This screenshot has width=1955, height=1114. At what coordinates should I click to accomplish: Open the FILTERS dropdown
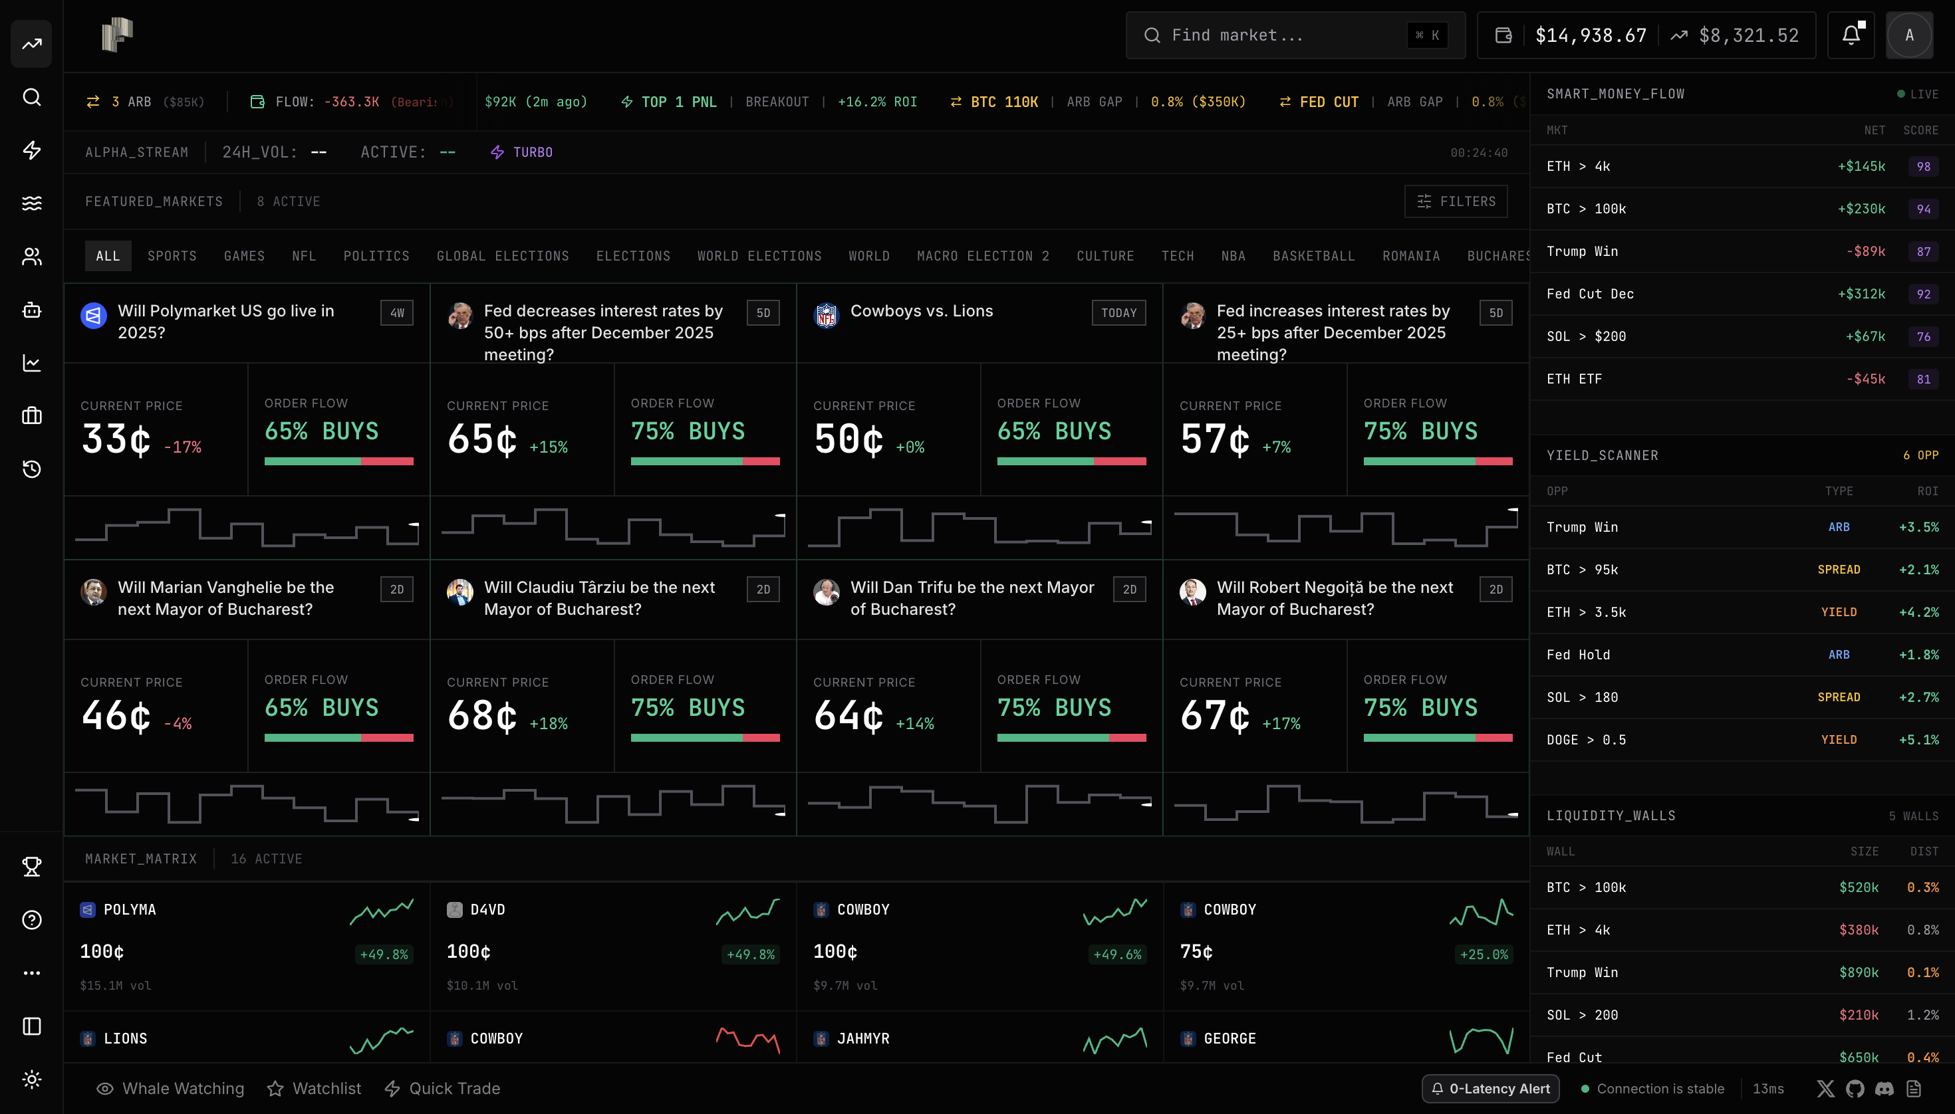coord(1455,201)
